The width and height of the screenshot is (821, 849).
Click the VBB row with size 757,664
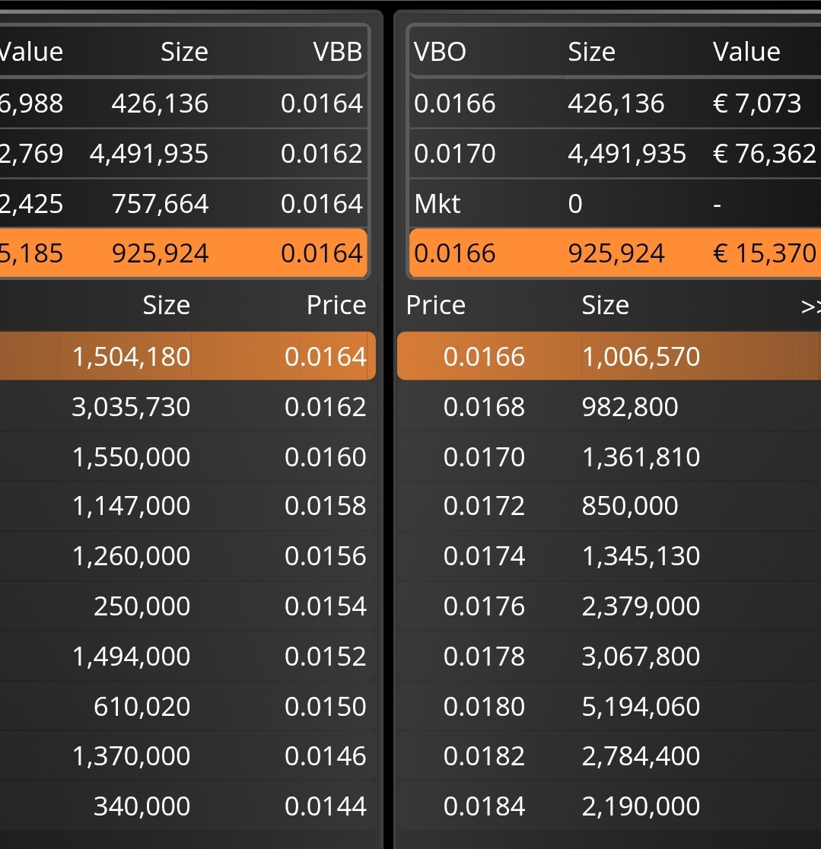pos(183,204)
